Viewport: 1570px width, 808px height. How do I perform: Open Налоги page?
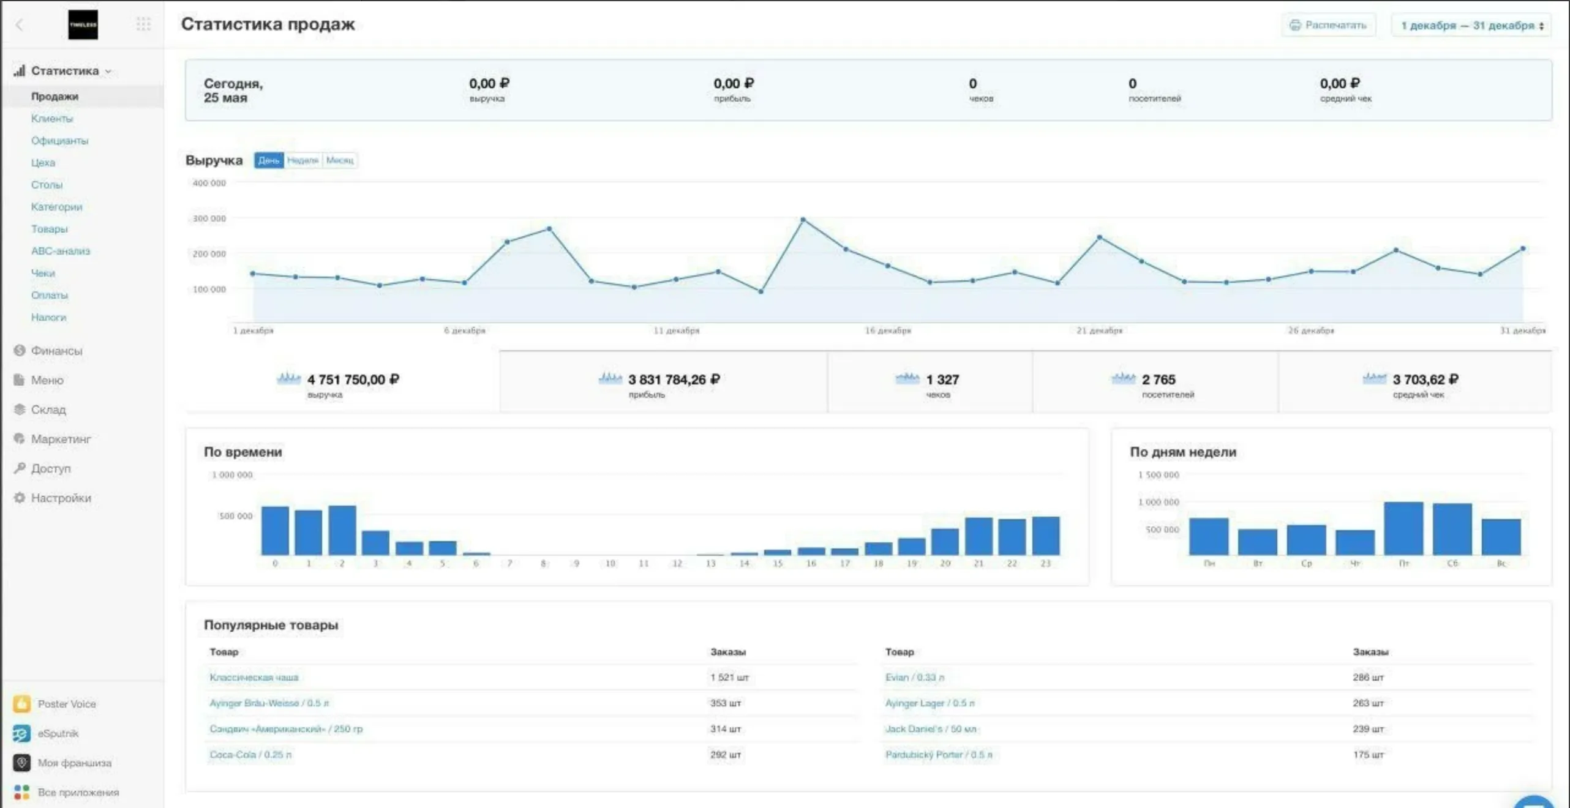[x=48, y=316]
